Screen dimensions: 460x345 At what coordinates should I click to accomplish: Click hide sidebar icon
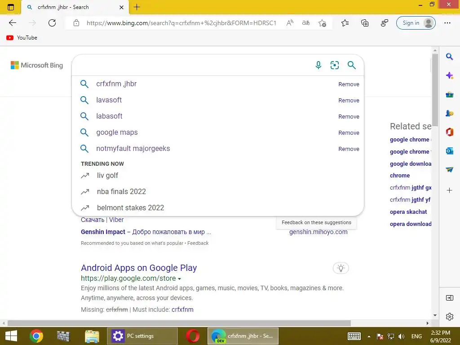point(449,298)
